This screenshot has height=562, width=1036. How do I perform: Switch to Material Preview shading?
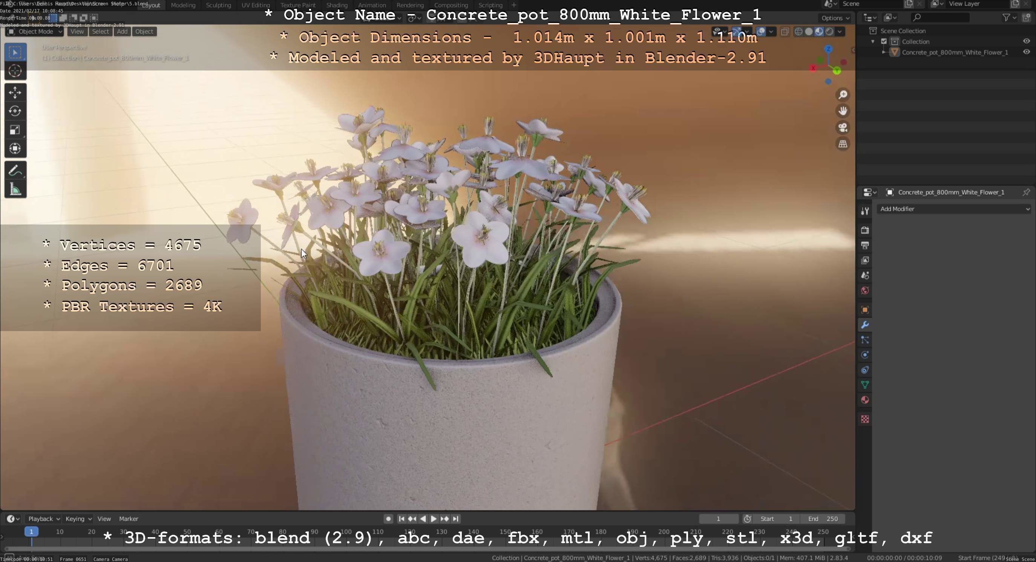point(819,32)
